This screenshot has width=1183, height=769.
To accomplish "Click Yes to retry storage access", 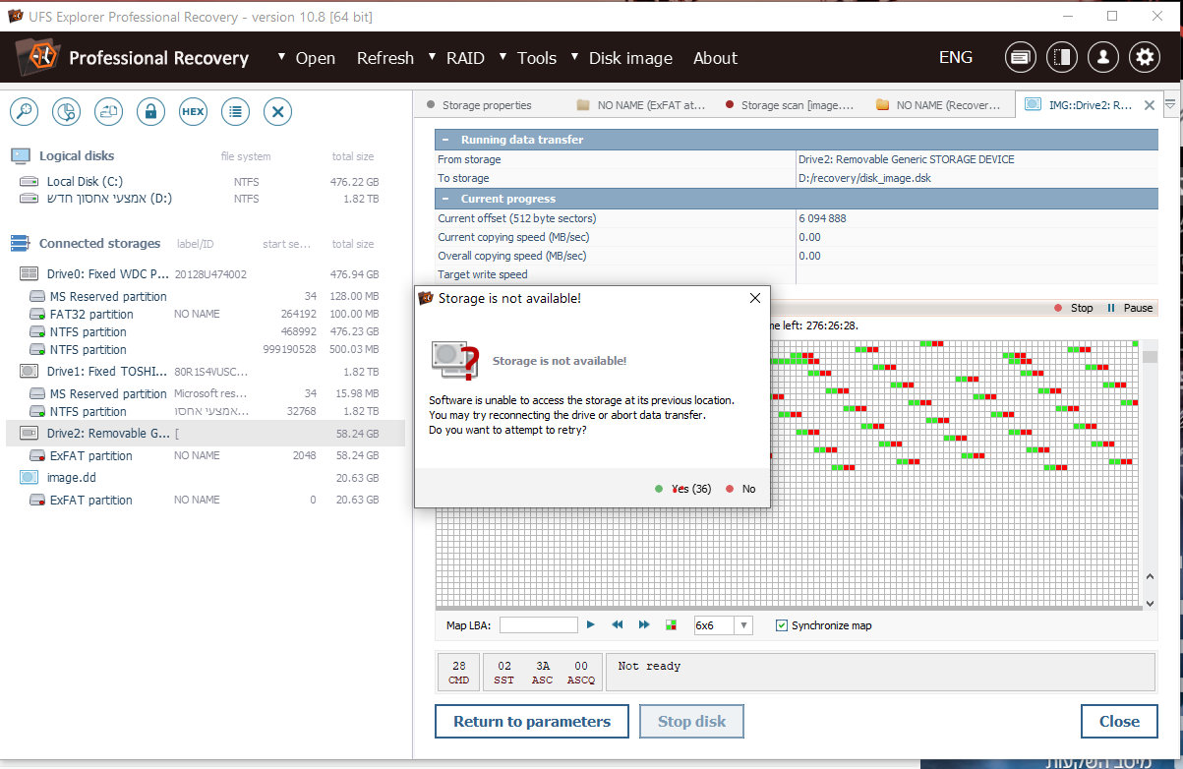I will pyautogui.click(x=690, y=489).
